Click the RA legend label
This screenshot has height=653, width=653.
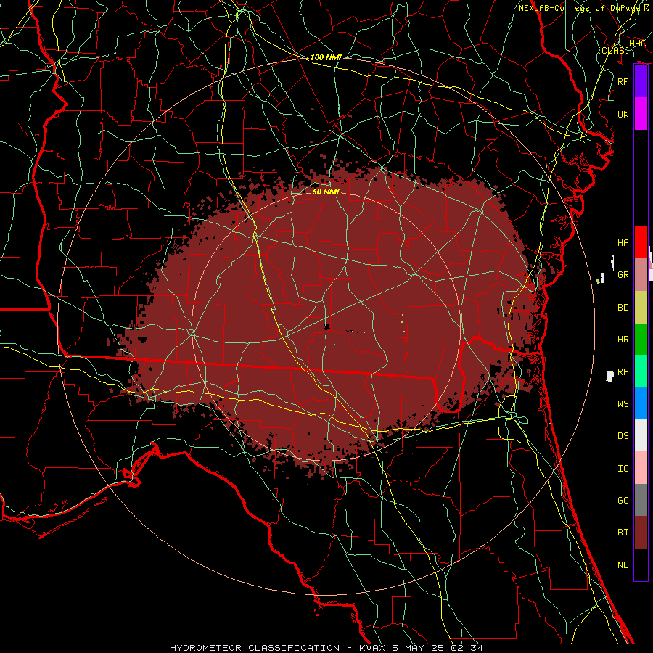(623, 372)
